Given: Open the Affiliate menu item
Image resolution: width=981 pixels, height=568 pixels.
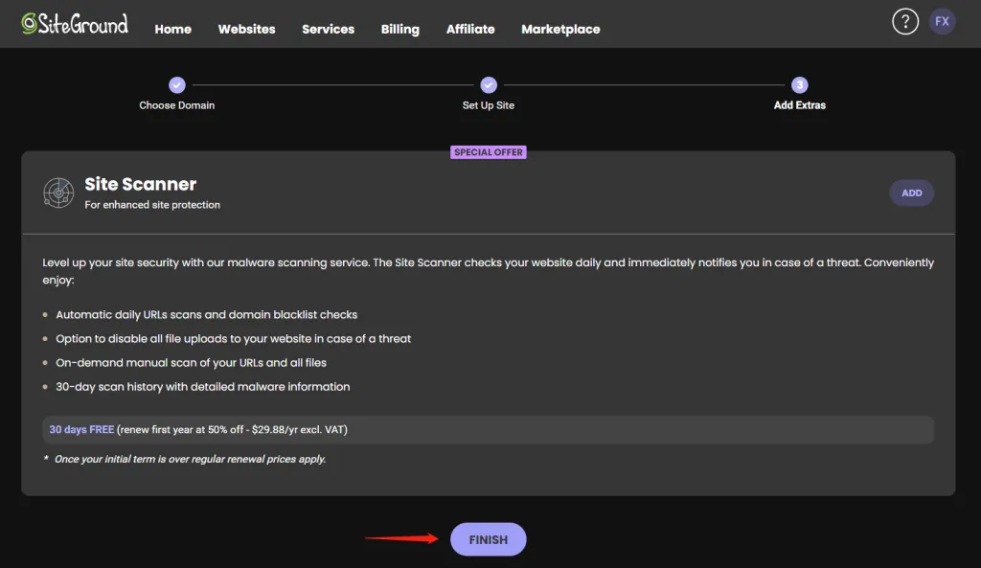Looking at the screenshot, I should [470, 29].
